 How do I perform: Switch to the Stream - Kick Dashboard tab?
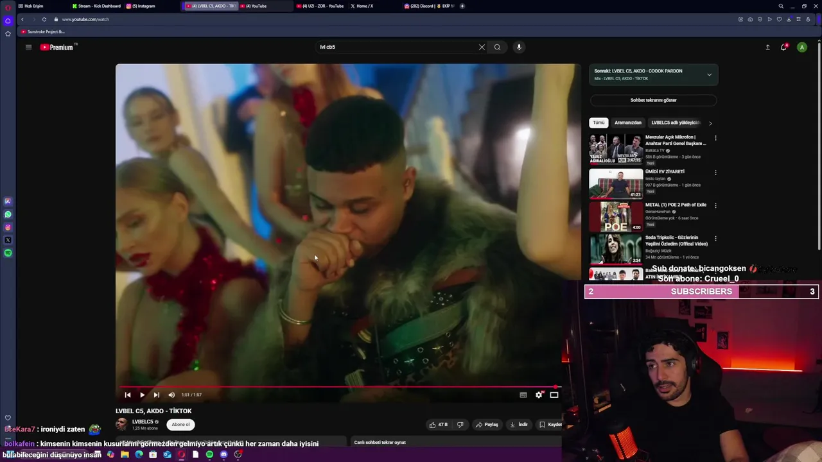pyautogui.click(x=96, y=6)
